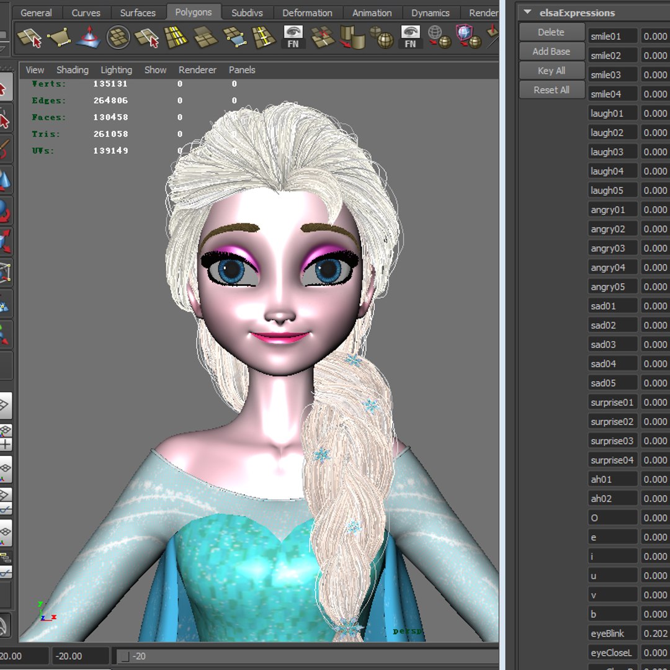
Task: Select the Universal Manipulator wireframe box icon
Action: [x=5, y=272]
